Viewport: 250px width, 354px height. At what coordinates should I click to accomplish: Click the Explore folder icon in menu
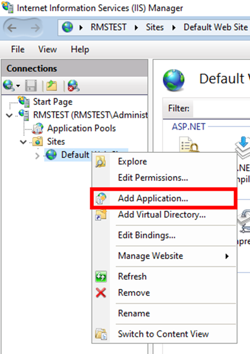(100, 161)
